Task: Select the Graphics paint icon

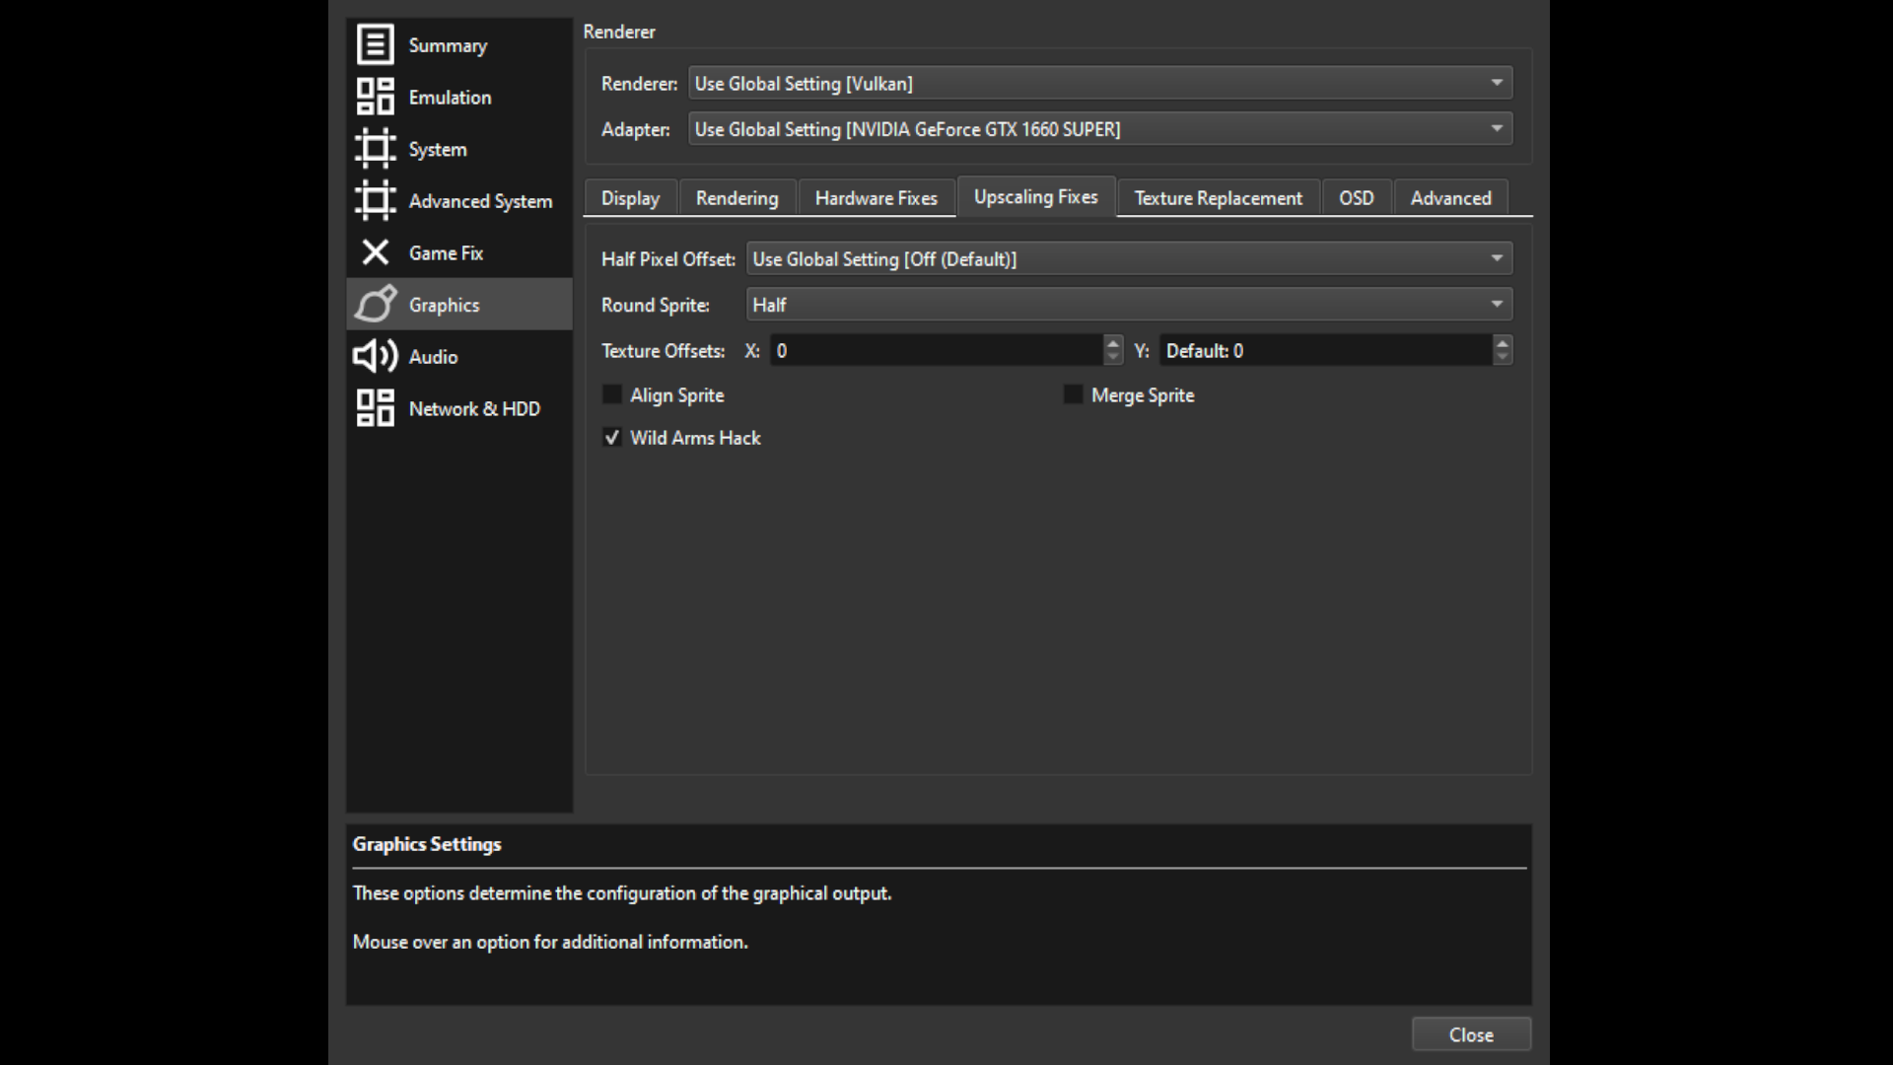Action: [x=375, y=304]
